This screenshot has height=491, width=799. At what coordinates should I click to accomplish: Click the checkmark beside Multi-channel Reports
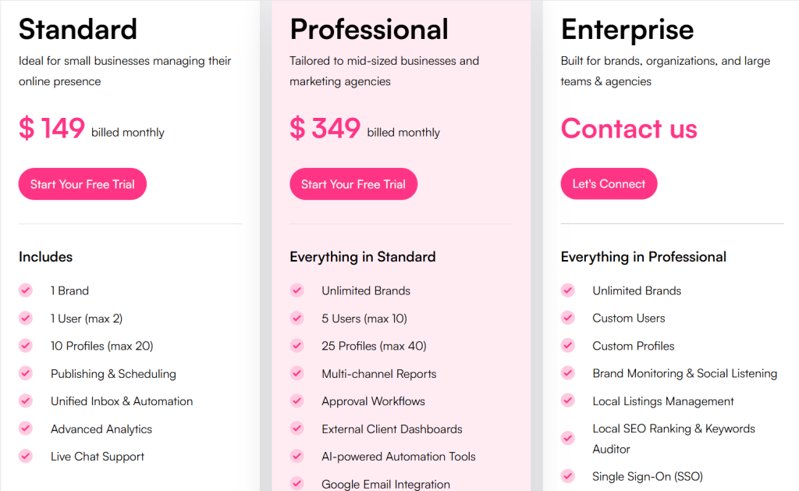pyautogui.click(x=297, y=373)
